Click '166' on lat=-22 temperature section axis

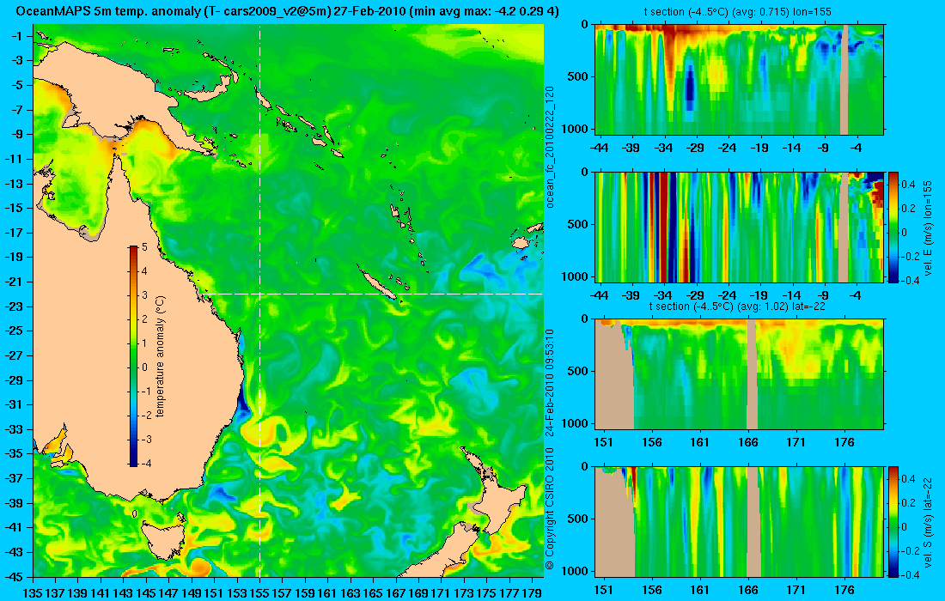click(748, 443)
